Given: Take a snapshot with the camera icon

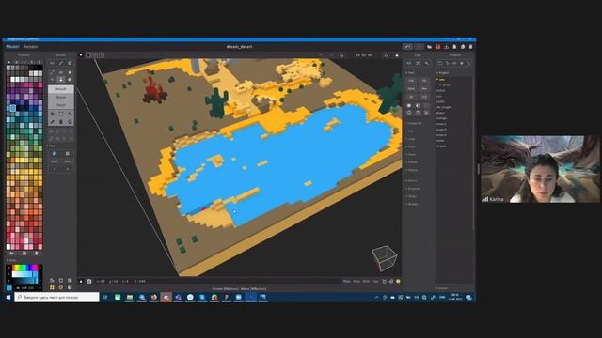Looking at the screenshot, I should coord(89,282).
